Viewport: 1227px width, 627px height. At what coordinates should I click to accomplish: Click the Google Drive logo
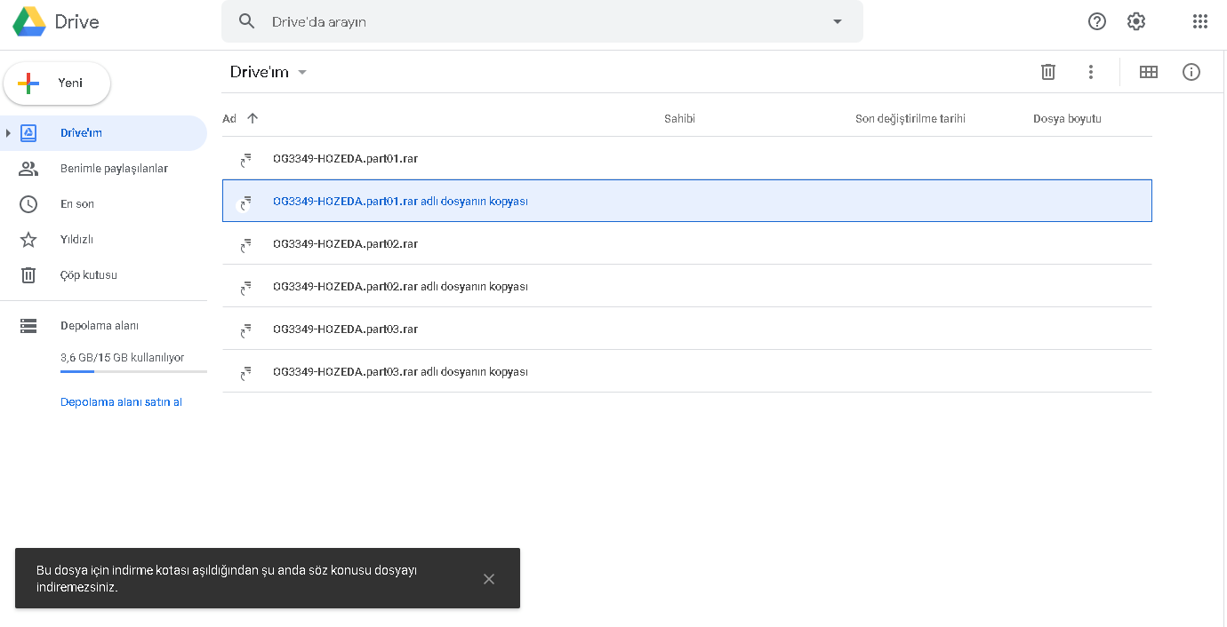(29, 21)
